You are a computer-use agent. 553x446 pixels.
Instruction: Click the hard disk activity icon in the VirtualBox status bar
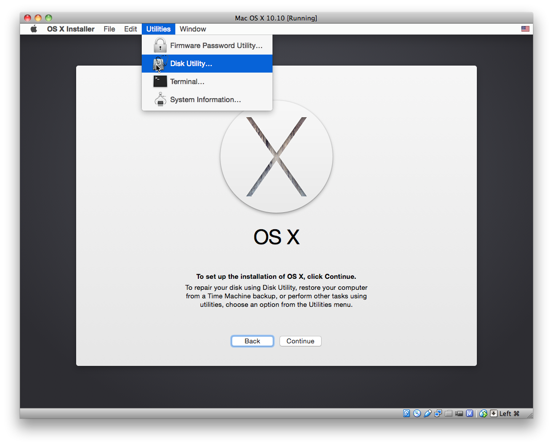pyautogui.click(x=406, y=413)
